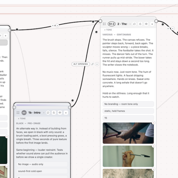Remove the tennis racket thumbnail
The image size is (178, 178).
(x=153, y=123)
